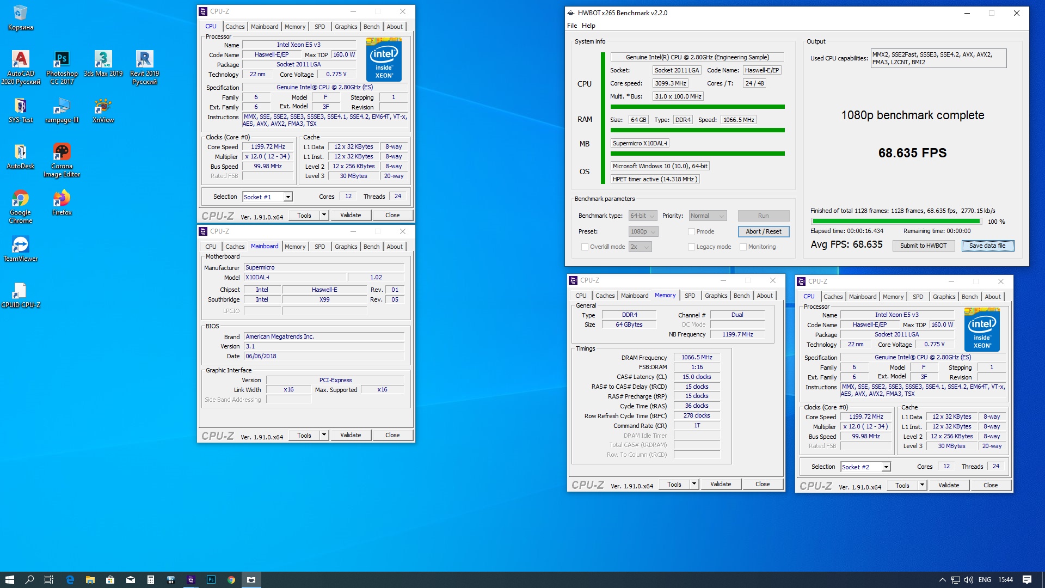Image resolution: width=1045 pixels, height=588 pixels.
Task: Click the green RAM status bar
Action: point(697,130)
